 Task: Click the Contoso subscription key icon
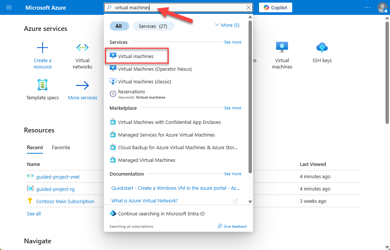[30, 201]
